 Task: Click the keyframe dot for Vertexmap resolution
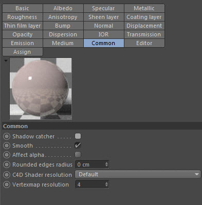coord(7,184)
